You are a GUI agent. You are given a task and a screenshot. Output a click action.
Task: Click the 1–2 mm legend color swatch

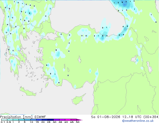pyautogui.click(x=16, y=120)
